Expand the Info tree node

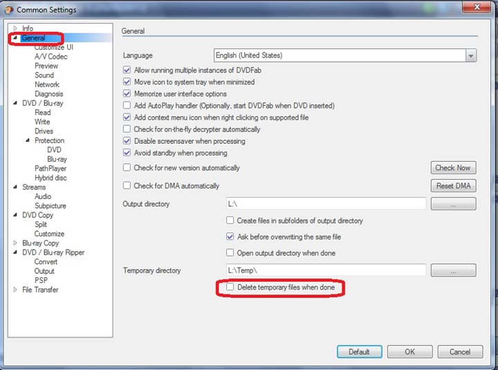click(x=15, y=28)
